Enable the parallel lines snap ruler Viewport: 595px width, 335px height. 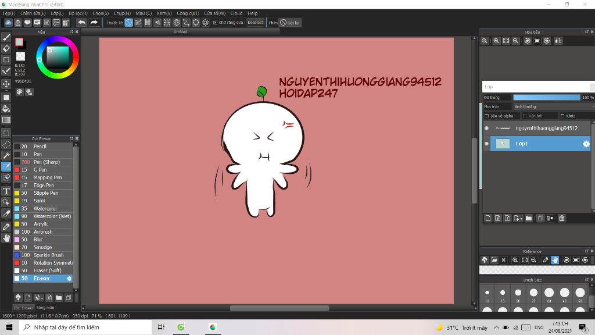point(138,23)
